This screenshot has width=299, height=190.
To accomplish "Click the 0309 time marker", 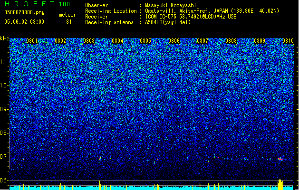I will [x=260, y=41].
